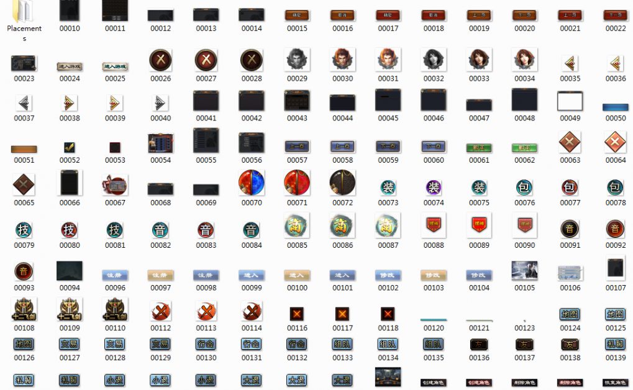Select file 00050 blue bar image
Image resolution: width=633 pixels, height=390 pixels.
tap(615, 107)
